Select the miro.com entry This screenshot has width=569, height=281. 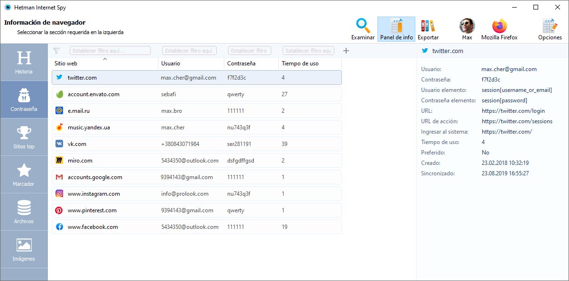(x=197, y=161)
